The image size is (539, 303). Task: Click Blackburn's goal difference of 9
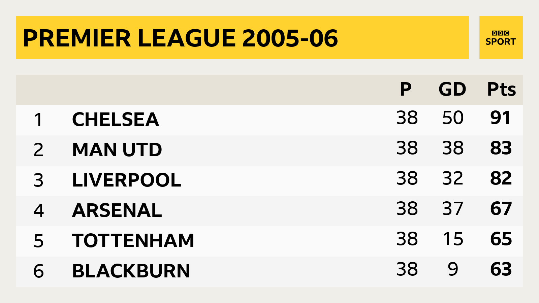453,269
